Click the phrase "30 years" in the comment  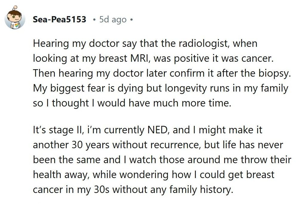click(91, 146)
